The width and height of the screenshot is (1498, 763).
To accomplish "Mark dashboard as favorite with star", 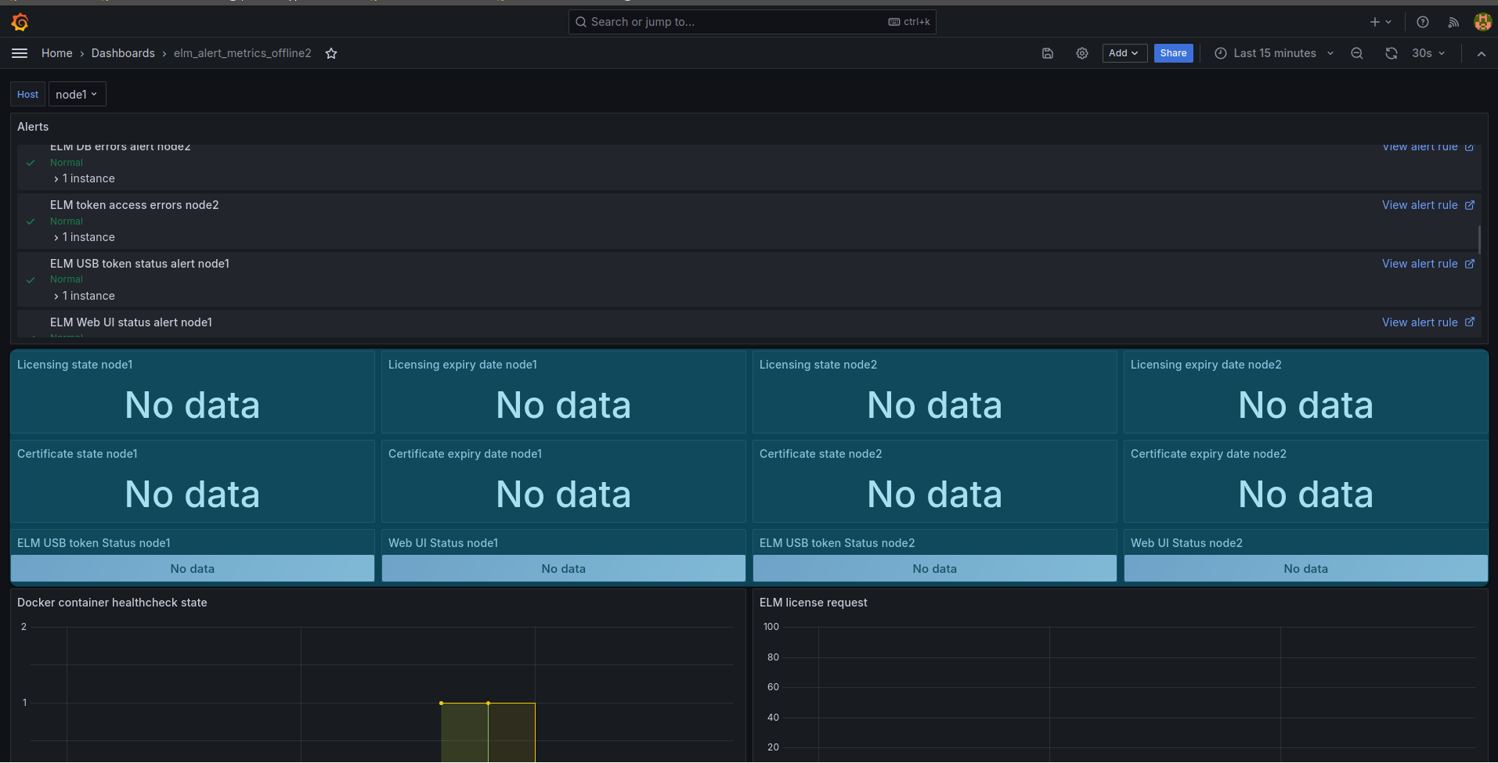I will click(331, 53).
